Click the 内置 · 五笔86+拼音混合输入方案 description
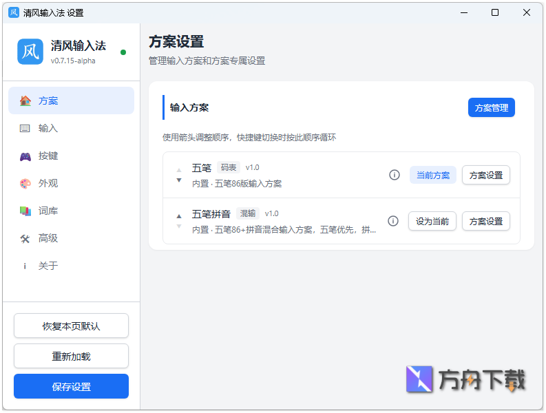The height and width of the screenshot is (413, 546). click(284, 230)
